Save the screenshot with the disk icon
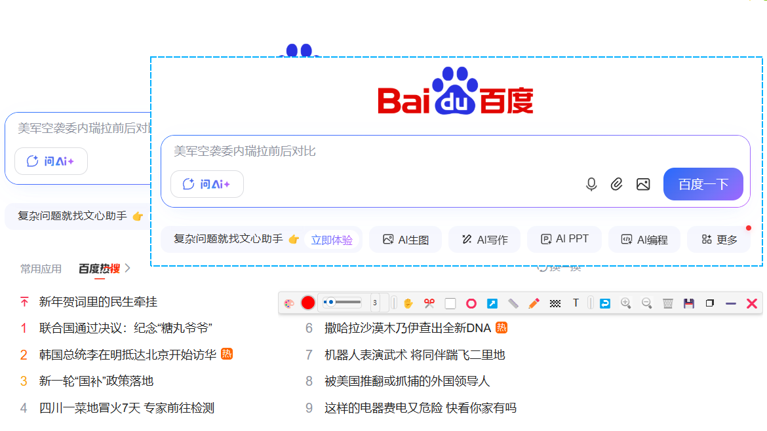 (x=688, y=303)
